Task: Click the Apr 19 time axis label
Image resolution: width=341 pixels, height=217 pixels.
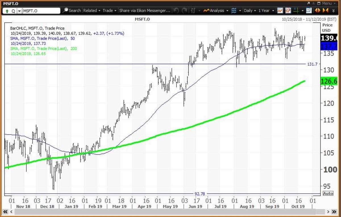Action: (144, 207)
